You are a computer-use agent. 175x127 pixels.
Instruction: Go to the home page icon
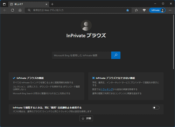pyautogui.click(x=20, y=10)
